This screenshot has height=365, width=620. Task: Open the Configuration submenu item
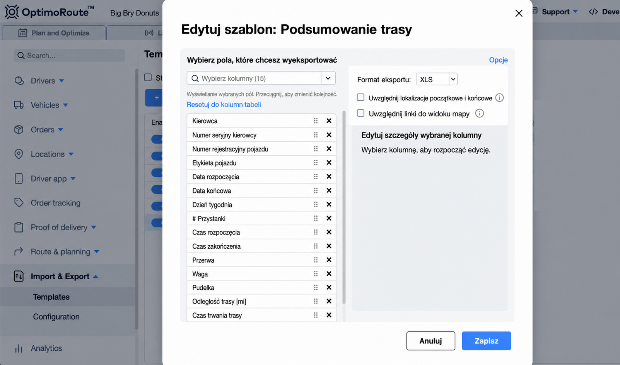tap(56, 317)
